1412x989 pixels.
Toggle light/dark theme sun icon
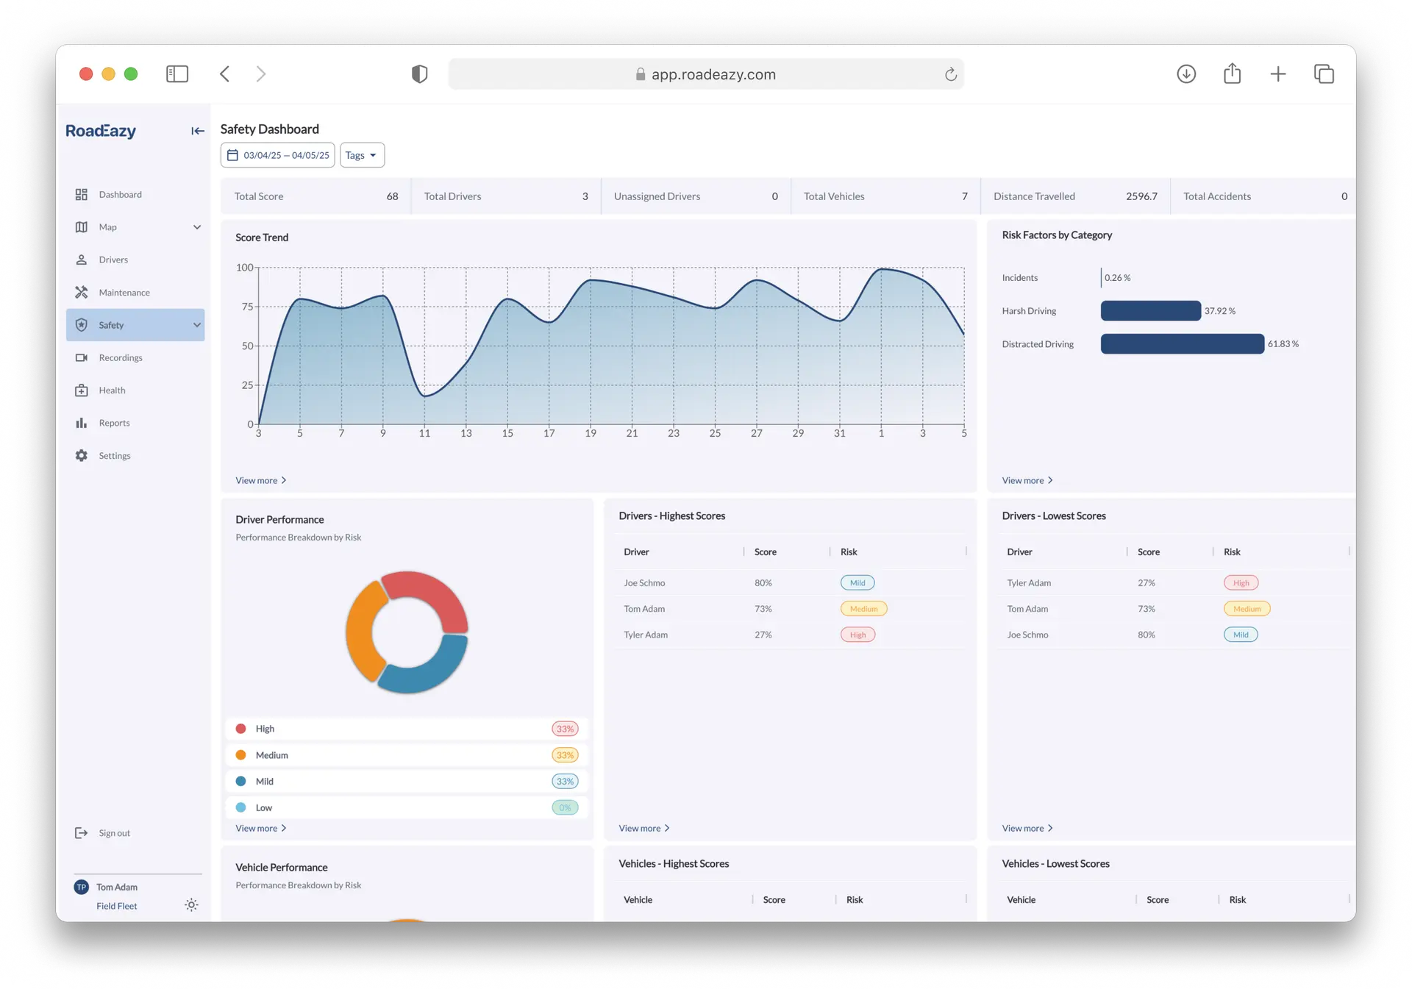(x=191, y=905)
